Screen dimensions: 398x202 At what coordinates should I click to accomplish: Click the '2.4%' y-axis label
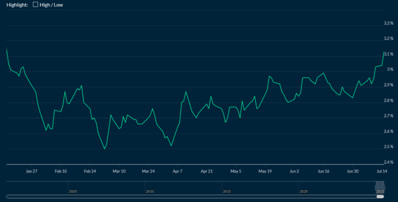388,162
